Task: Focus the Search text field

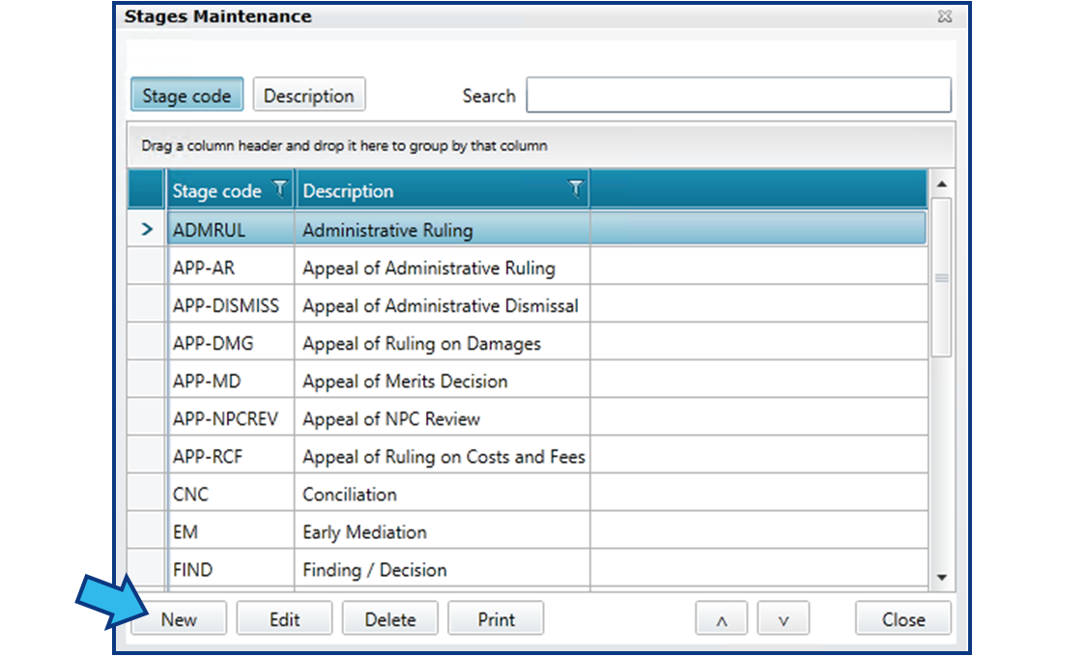Action: click(738, 95)
